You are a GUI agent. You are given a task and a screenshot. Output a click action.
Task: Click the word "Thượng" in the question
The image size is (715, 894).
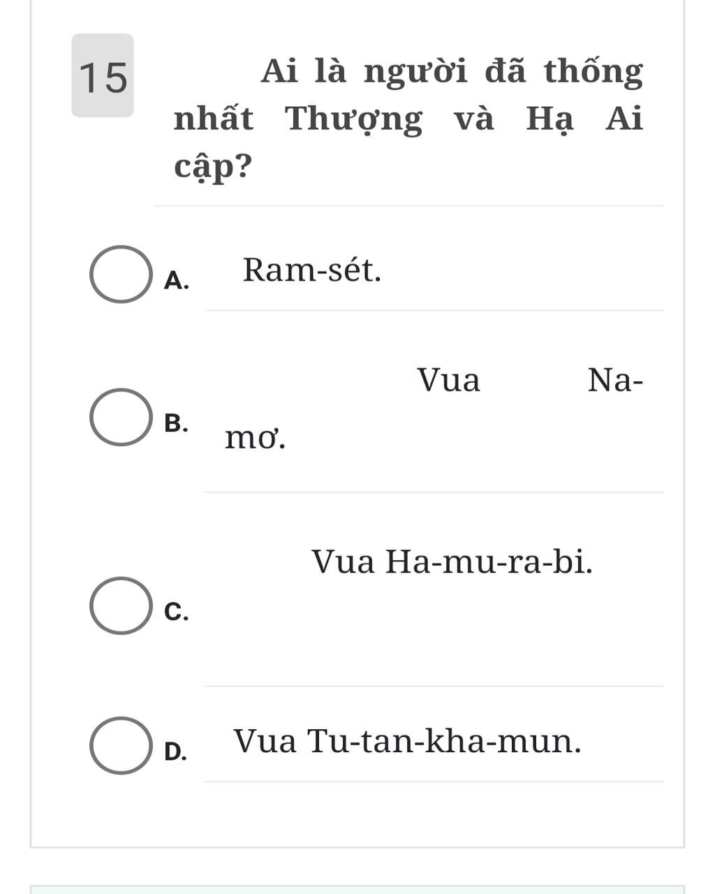pyautogui.click(x=353, y=119)
